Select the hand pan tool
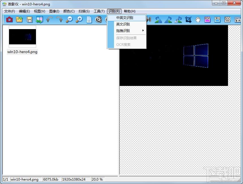243x184 pixels. (198, 20)
